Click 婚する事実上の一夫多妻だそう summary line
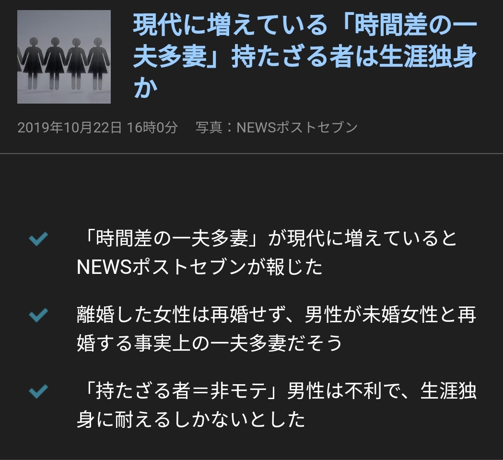This screenshot has height=460, width=503. (x=210, y=343)
